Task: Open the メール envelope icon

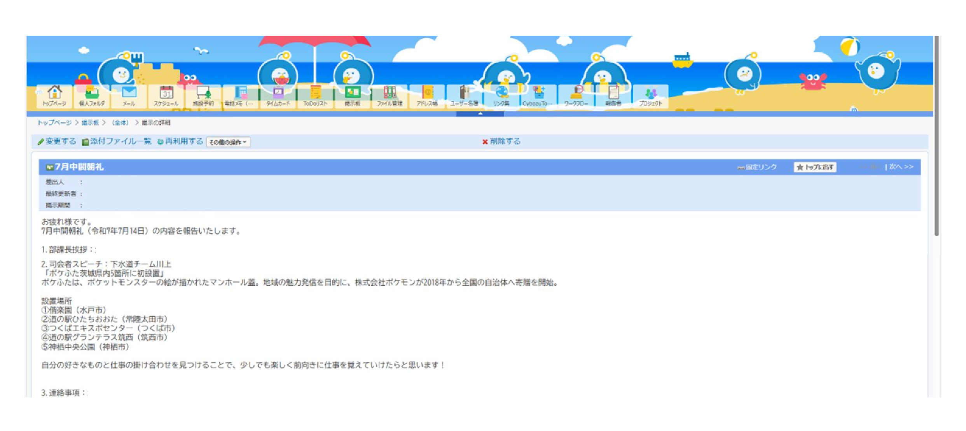Action: pyautogui.click(x=129, y=96)
